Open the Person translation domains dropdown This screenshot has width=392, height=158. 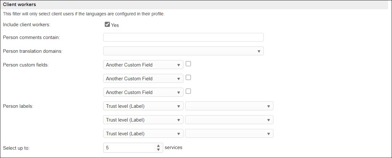point(183,51)
